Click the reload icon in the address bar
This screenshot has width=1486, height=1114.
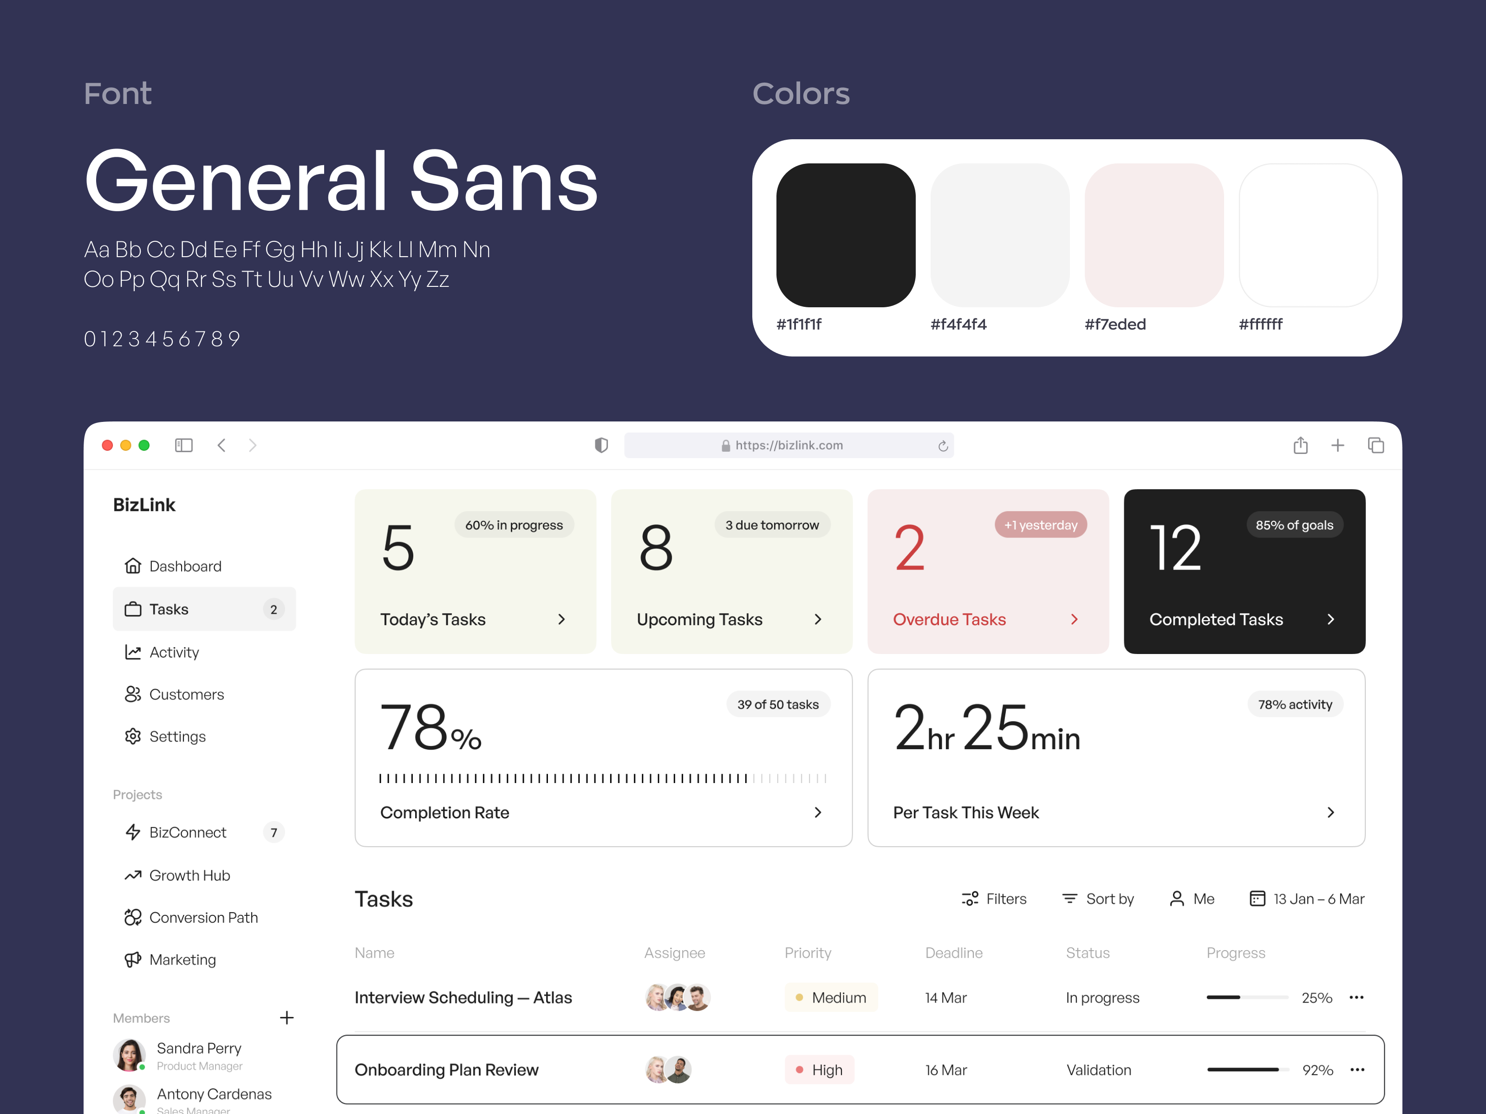(x=943, y=446)
